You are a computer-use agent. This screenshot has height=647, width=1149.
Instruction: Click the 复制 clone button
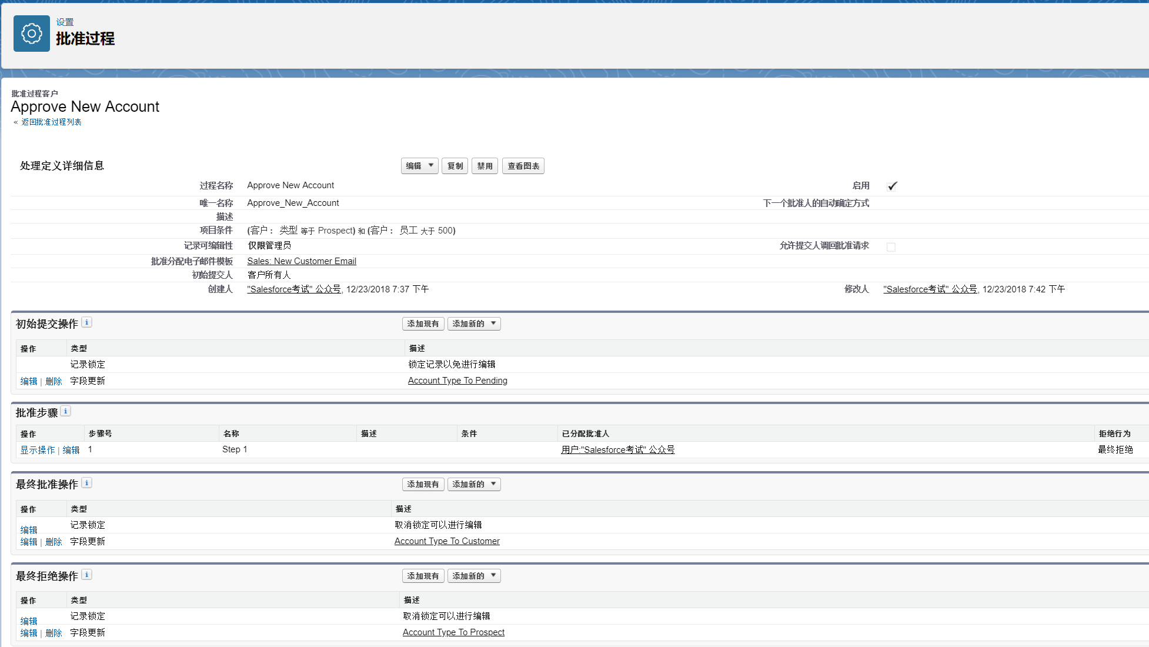(455, 166)
